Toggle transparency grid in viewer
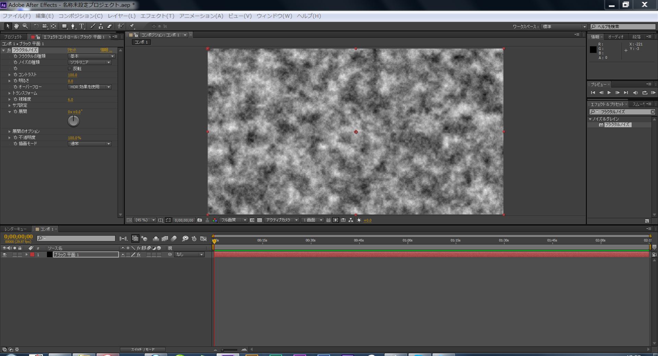The height and width of the screenshot is (356, 658). pyautogui.click(x=259, y=220)
